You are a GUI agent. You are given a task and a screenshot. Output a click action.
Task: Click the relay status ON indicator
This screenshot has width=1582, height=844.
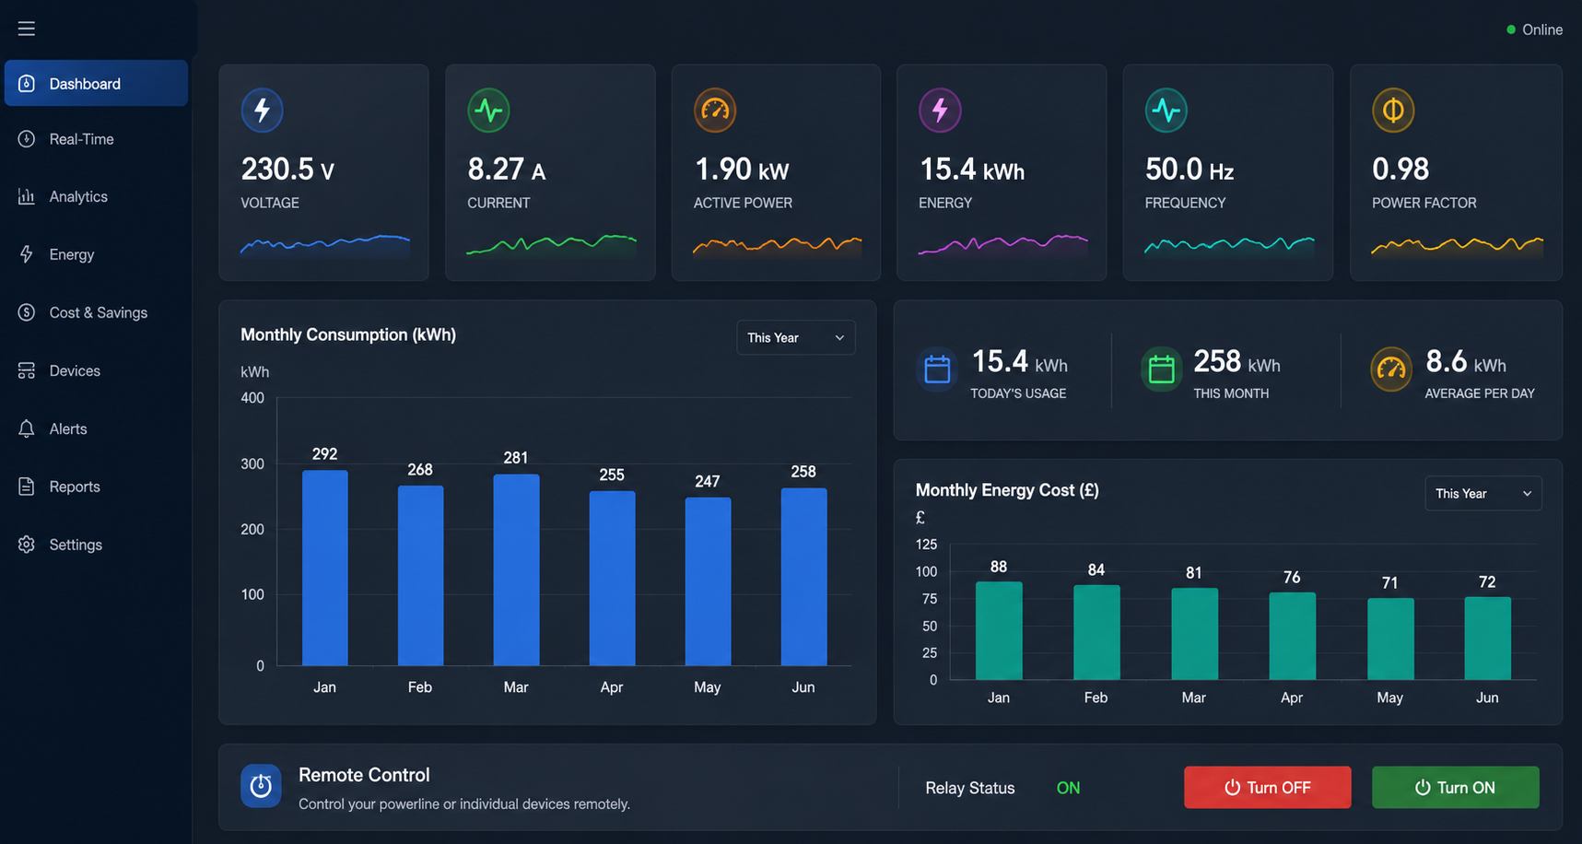coord(1068,788)
